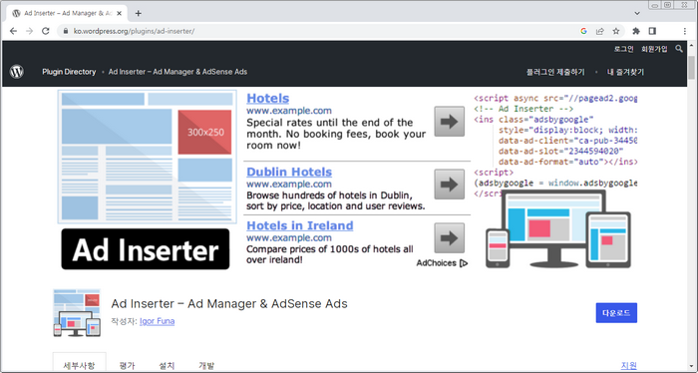Click the browser forward arrow
Image resolution: width=698 pixels, height=373 pixels.
point(29,31)
